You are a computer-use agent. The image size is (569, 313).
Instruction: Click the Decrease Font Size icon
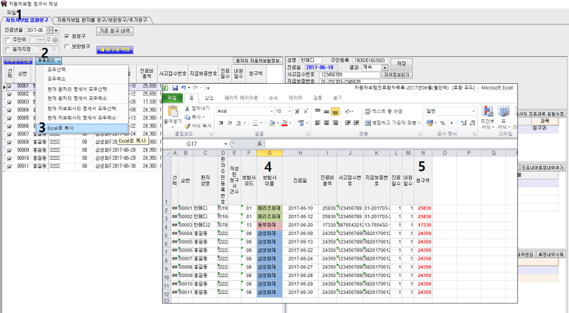pos(305,111)
